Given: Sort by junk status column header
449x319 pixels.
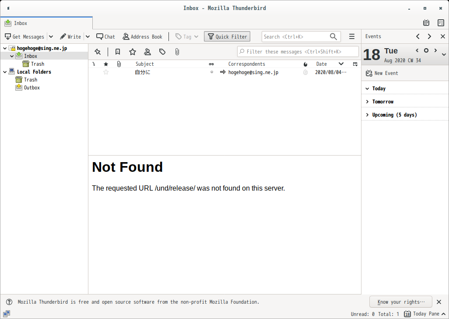Looking at the screenshot, I should 305,64.
